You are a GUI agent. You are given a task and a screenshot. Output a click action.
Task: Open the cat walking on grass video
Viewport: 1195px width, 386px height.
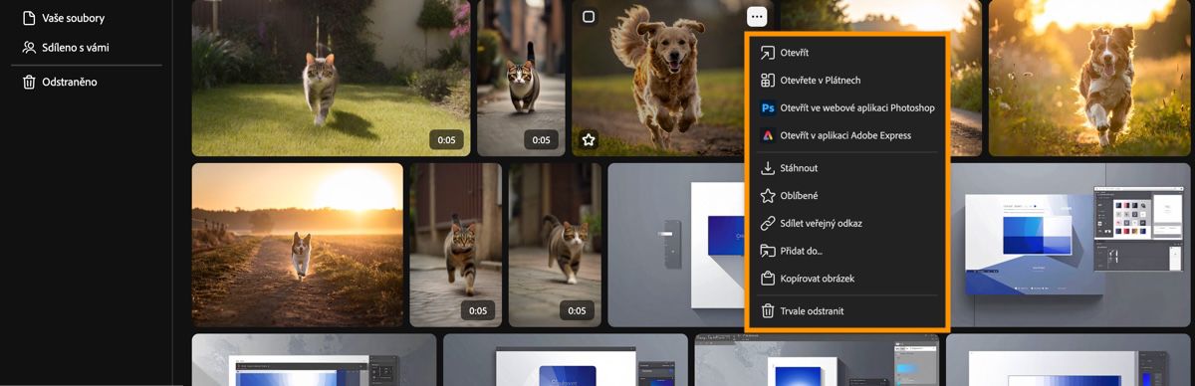pos(331,78)
